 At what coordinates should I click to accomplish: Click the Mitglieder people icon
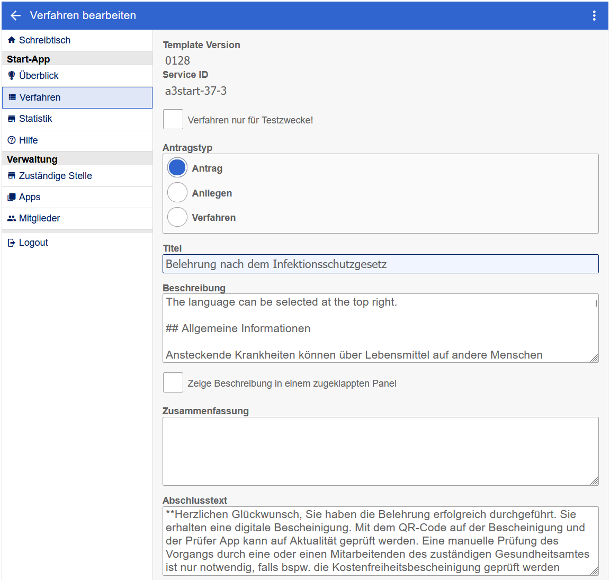[12, 218]
